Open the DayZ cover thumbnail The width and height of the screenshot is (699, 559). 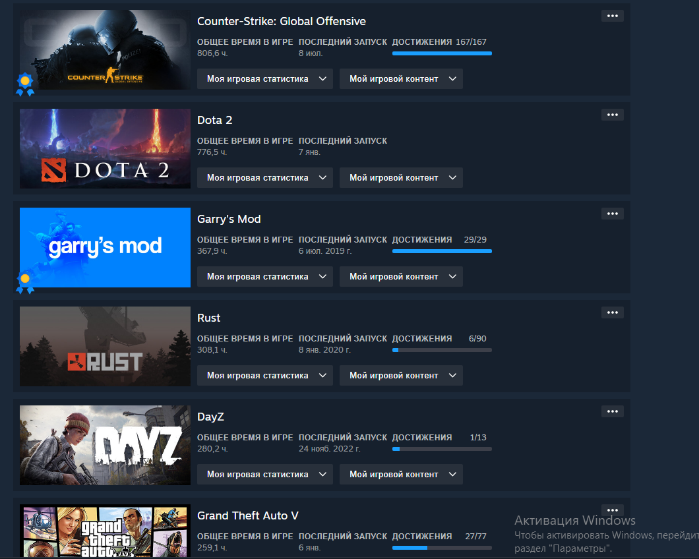coord(106,446)
